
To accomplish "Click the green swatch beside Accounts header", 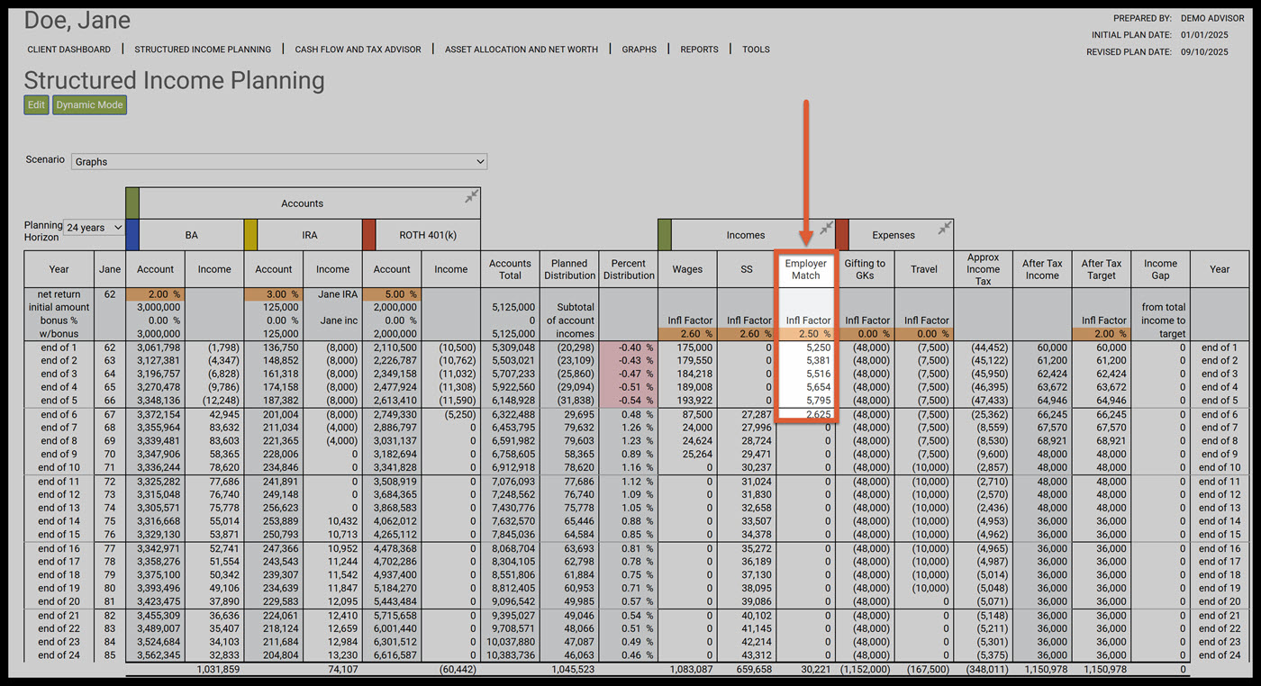I will 132,203.
